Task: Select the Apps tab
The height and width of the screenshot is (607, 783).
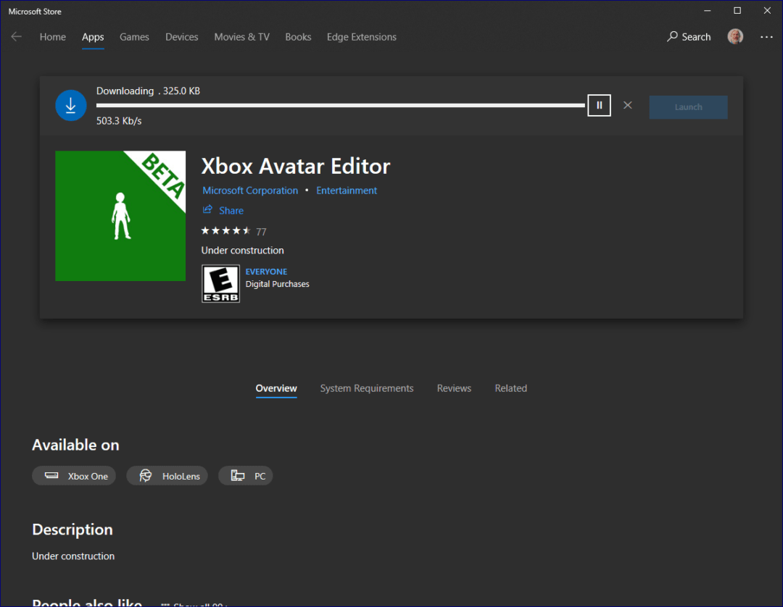Action: pos(93,37)
